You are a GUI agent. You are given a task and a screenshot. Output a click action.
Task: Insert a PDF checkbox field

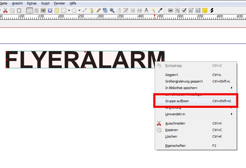184,10
